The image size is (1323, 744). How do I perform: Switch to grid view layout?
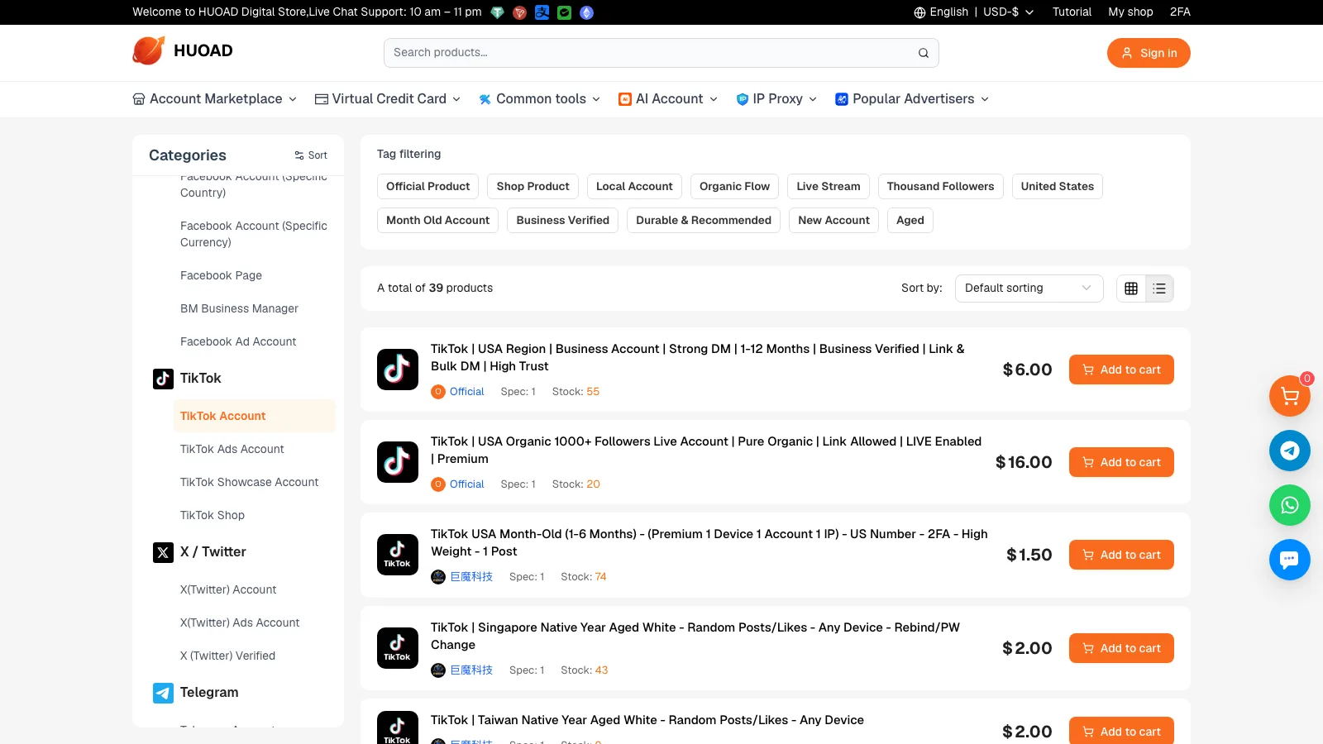point(1131,289)
